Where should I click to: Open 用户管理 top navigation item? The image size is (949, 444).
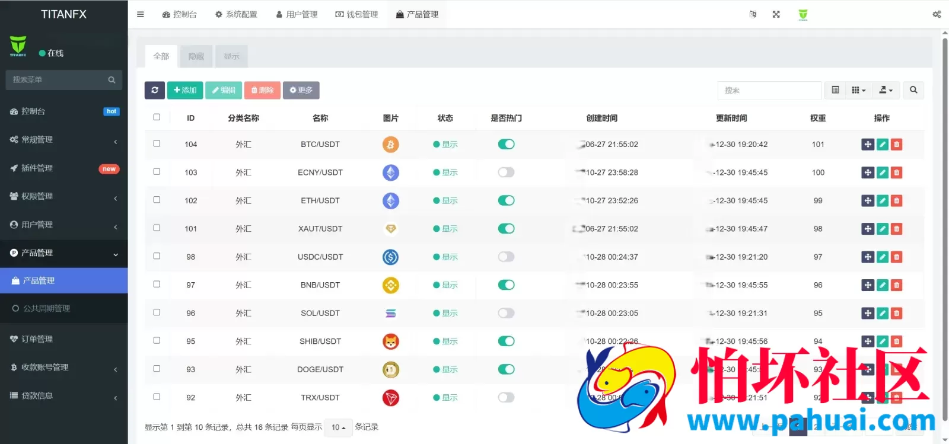pos(297,14)
